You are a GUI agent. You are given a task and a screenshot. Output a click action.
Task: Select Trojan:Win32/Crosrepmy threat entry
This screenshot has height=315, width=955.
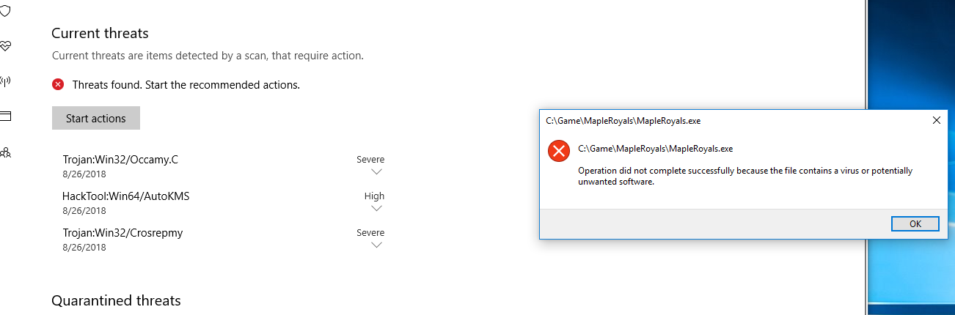point(122,233)
